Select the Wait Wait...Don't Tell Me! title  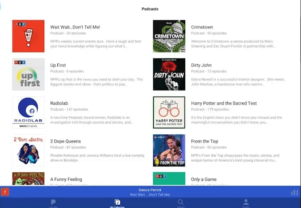click(x=75, y=27)
